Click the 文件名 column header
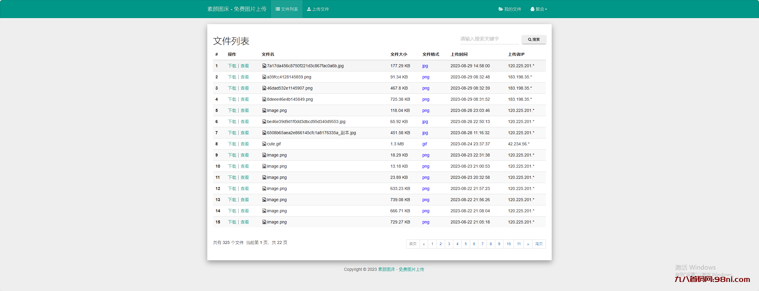Screen dimensions: 759x291 click(268, 54)
